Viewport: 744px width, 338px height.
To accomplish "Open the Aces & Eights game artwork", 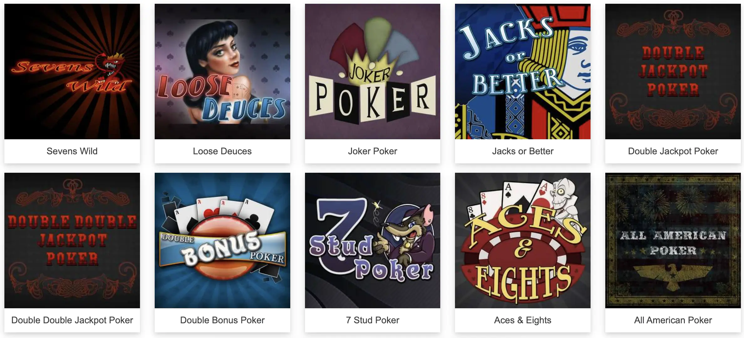I will tap(523, 240).
